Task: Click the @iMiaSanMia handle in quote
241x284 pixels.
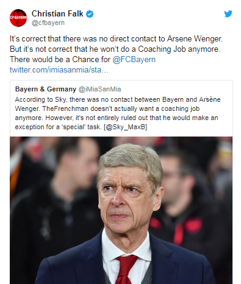Action: click(99, 89)
